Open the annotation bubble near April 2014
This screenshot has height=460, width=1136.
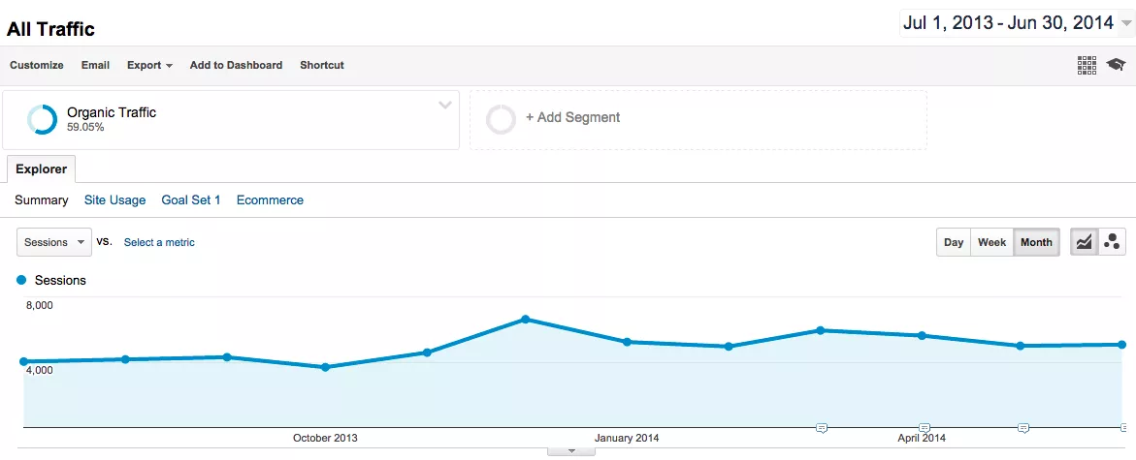(x=925, y=428)
